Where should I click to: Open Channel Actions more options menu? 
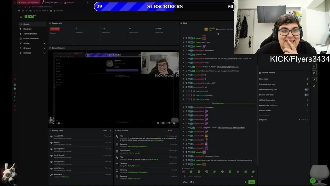click(307, 73)
